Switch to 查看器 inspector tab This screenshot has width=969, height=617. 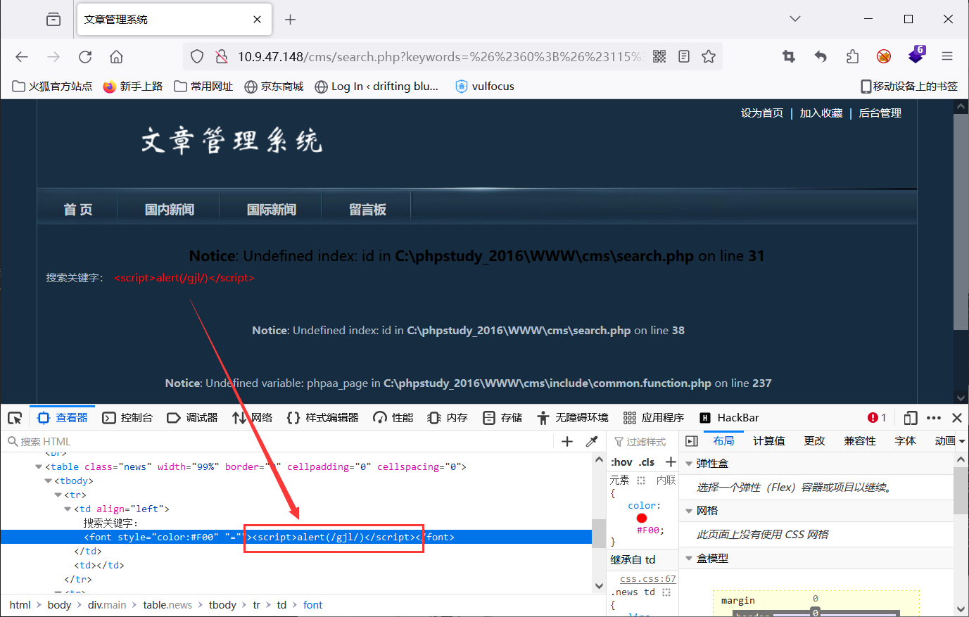[63, 418]
